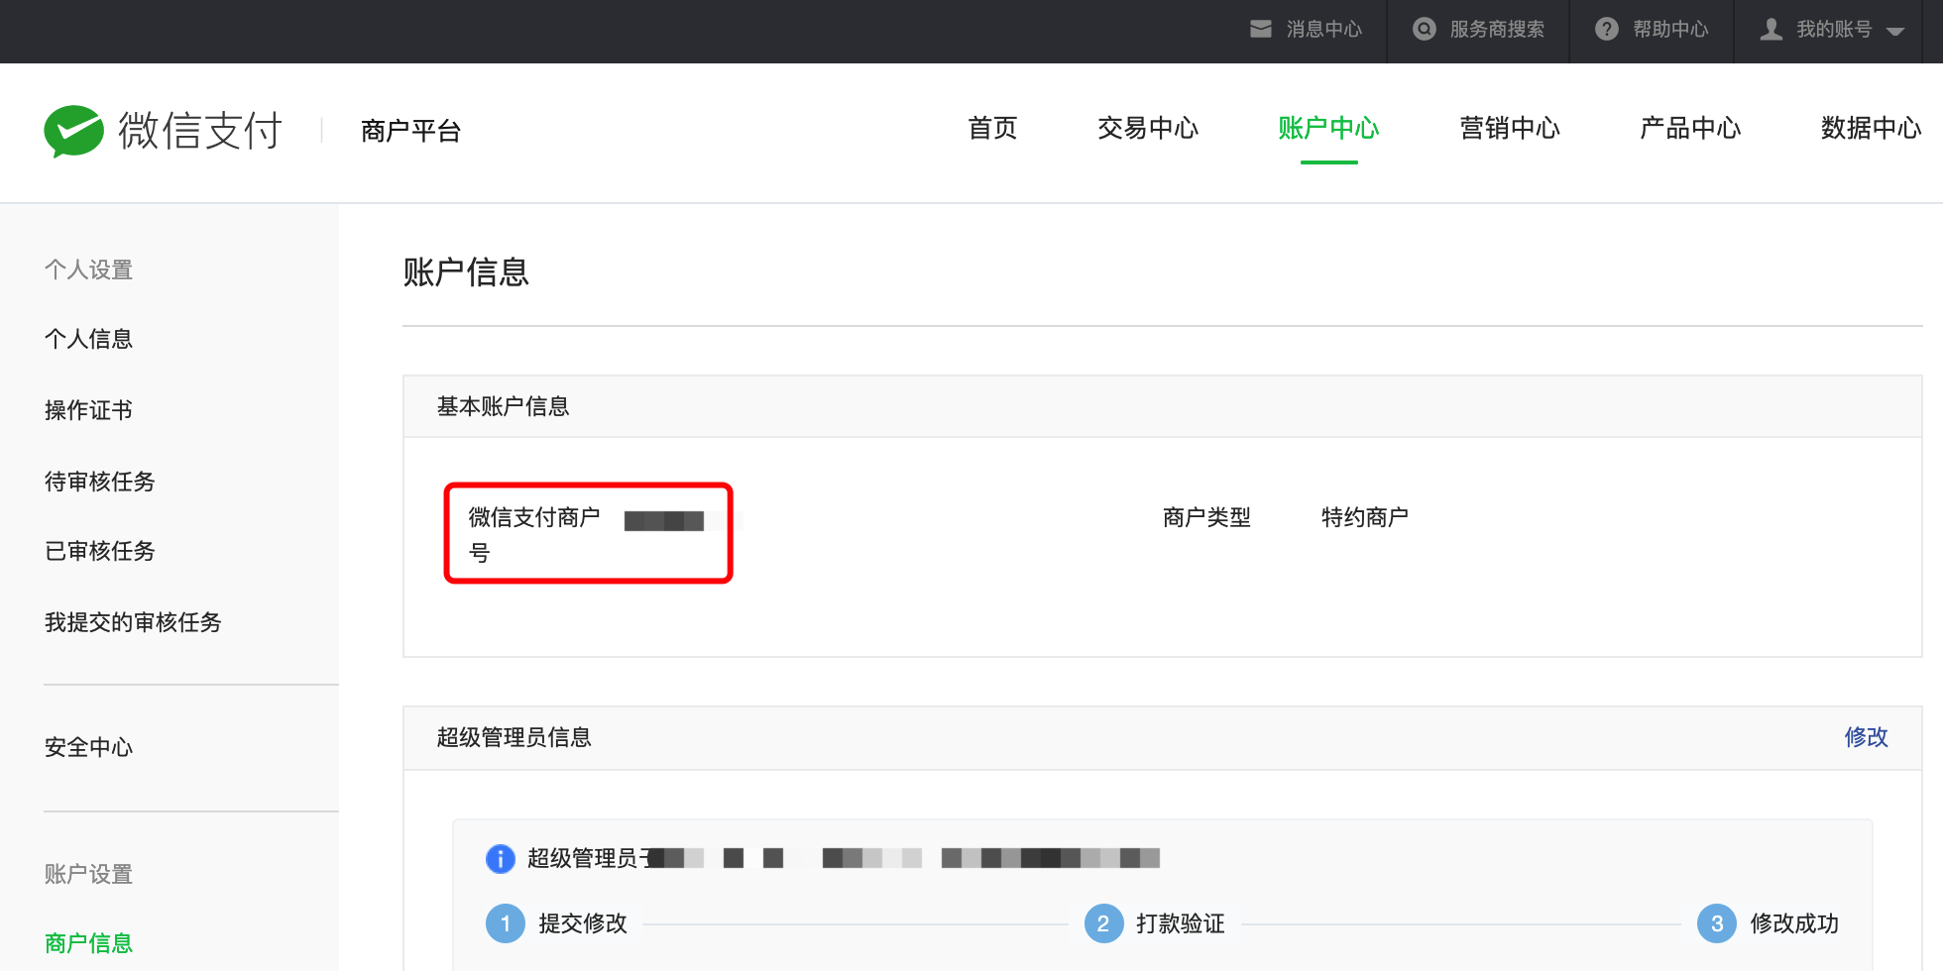
Task: Switch to 数据中心 tab
Action: [x=1871, y=128]
